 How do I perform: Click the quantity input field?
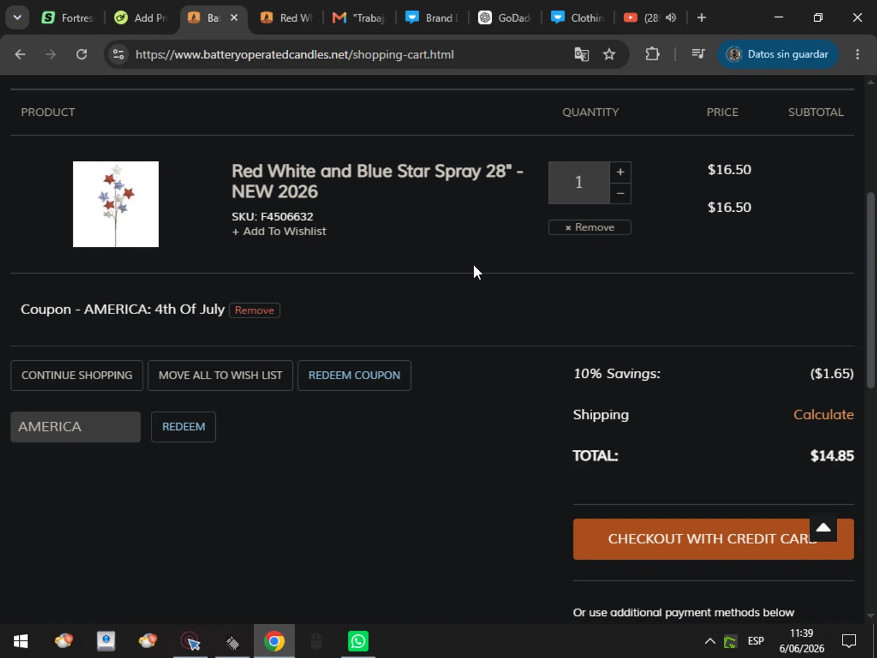(579, 182)
